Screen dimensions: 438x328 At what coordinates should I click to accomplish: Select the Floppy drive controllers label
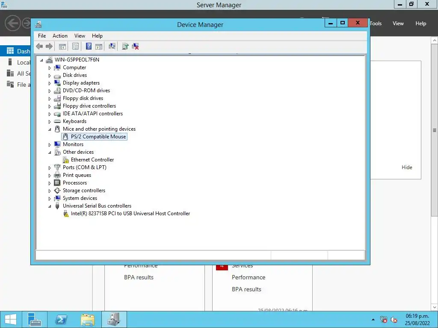[89, 106]
